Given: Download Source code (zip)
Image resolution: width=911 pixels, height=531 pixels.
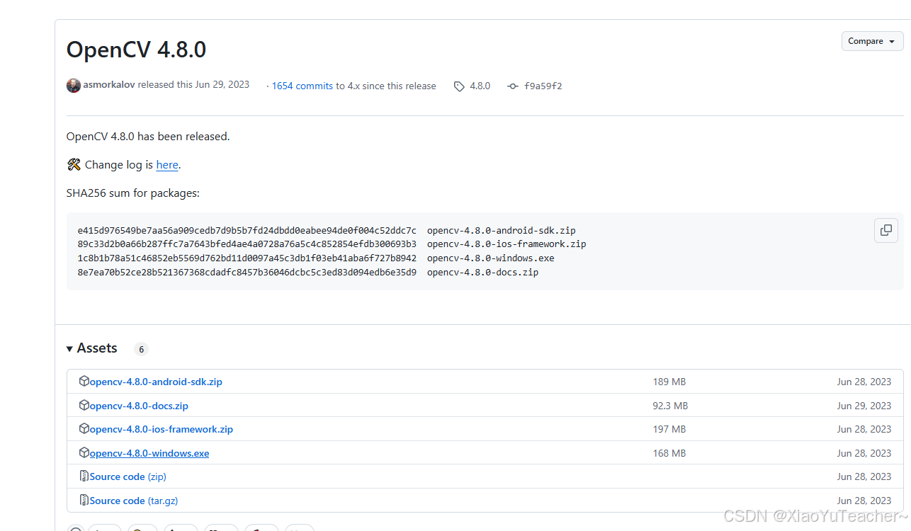Looking at the screenshot, I should [x=128, y=476].
